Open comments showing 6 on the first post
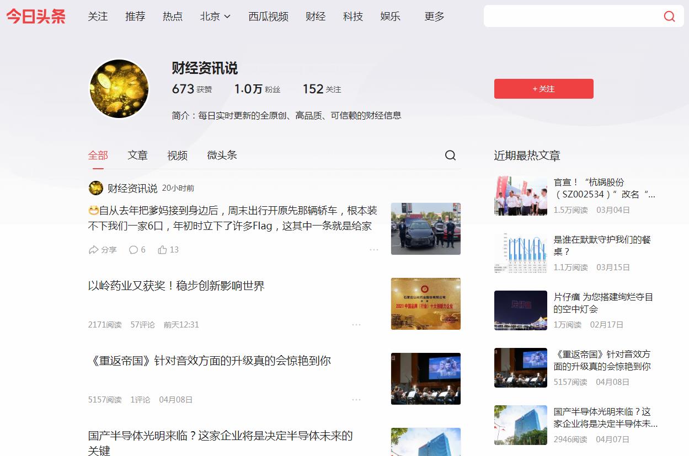This screenshot has width=689, height=456. coord(137,250)
